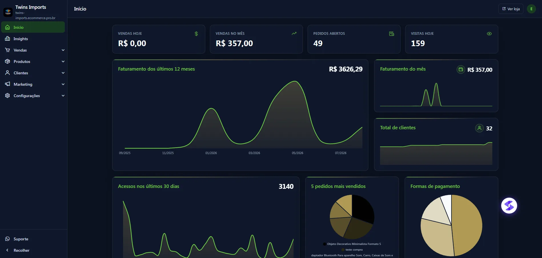Open the Insights menu item
Viewport: 542px width, 258px height.
[33, 39]
